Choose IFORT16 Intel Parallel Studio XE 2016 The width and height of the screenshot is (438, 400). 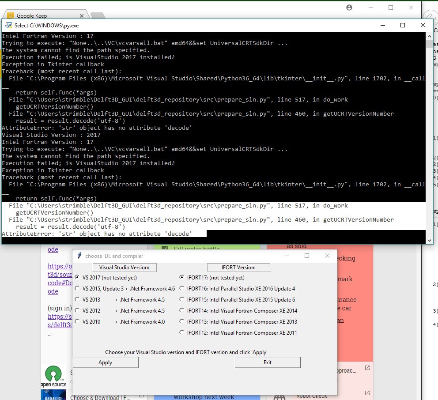[182, 288]
